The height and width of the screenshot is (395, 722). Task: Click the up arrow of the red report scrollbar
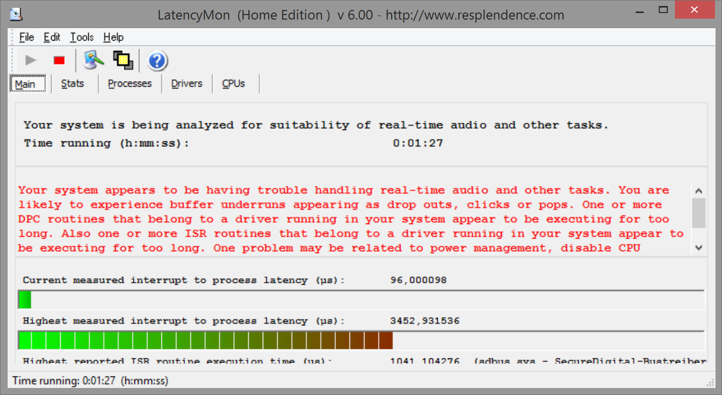(x=699, y=190)
